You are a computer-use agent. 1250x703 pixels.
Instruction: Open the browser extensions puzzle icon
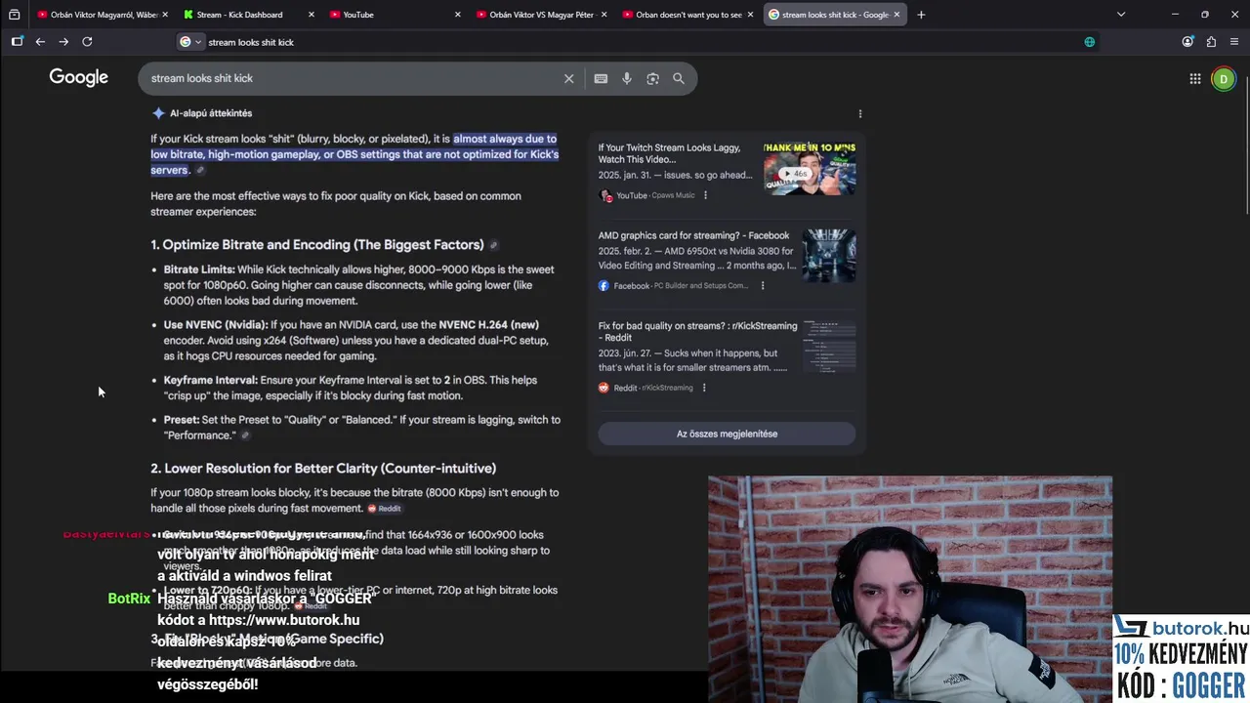1211,41
